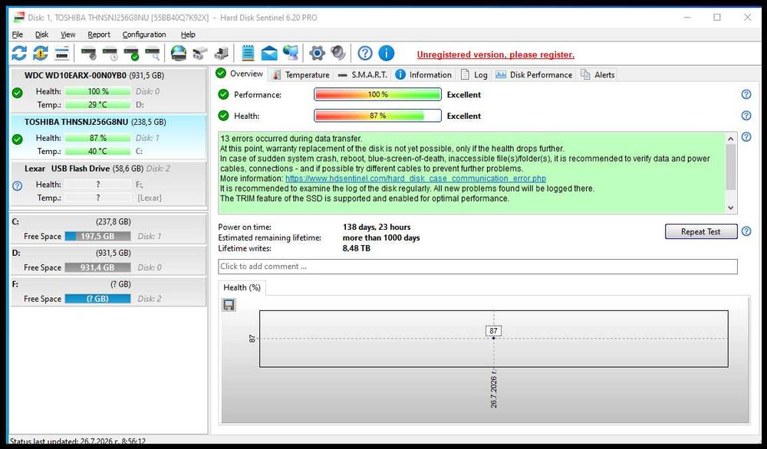The image size is (767, 449).
Task: Select the Lexar USB Flash Drive
Action: point(109,184)
